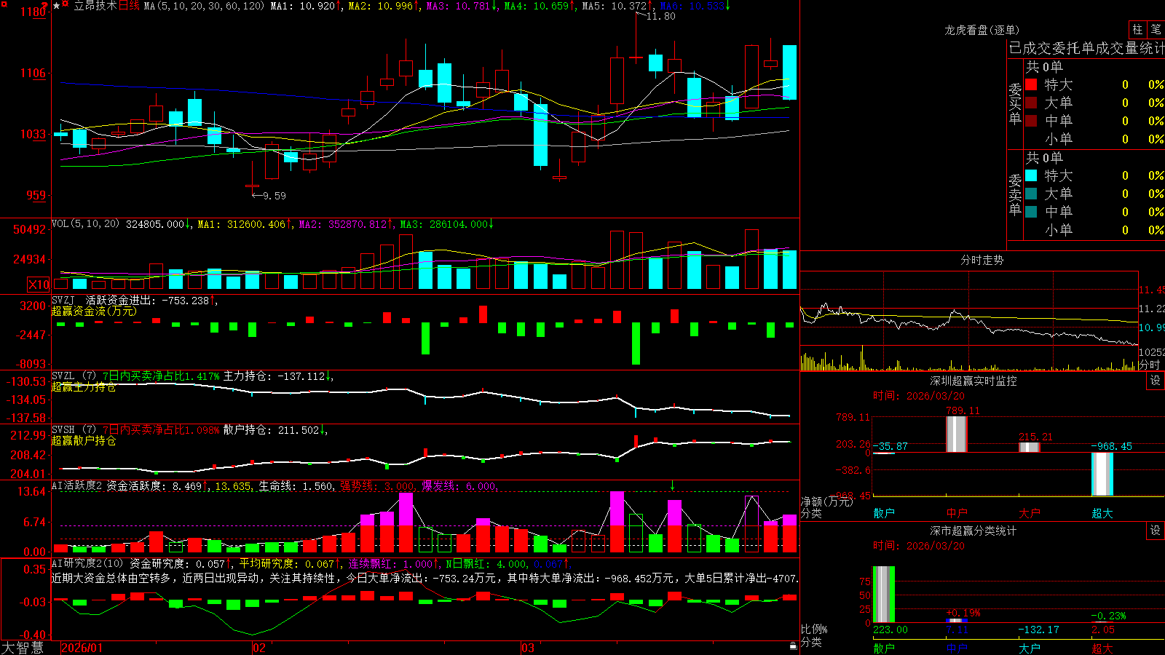The height and width of the screenshot is (655, 1165).
Task: Select the AI研究度2(10) indicator label
Action: [x=87, y=563]
